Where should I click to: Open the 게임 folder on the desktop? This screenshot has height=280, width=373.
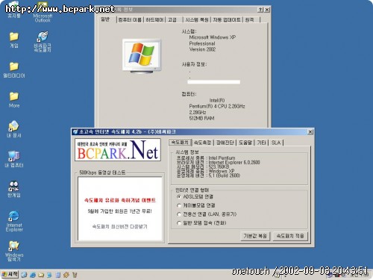[x=14, y=40]
